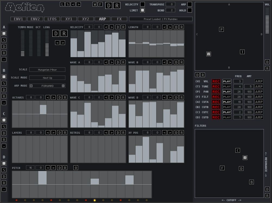Click PLAY on the PAN lane
The image size is (272, 203).
(x=226, y=91)
